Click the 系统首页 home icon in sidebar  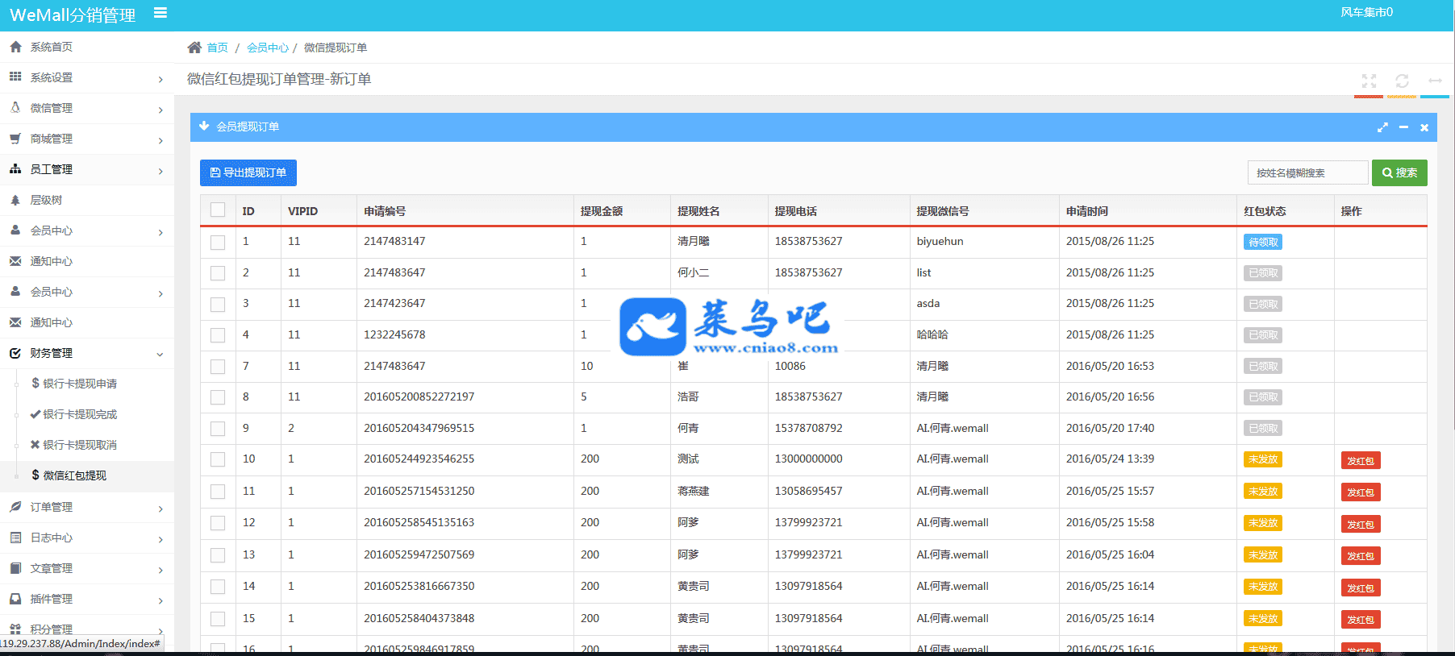[15, 47]
